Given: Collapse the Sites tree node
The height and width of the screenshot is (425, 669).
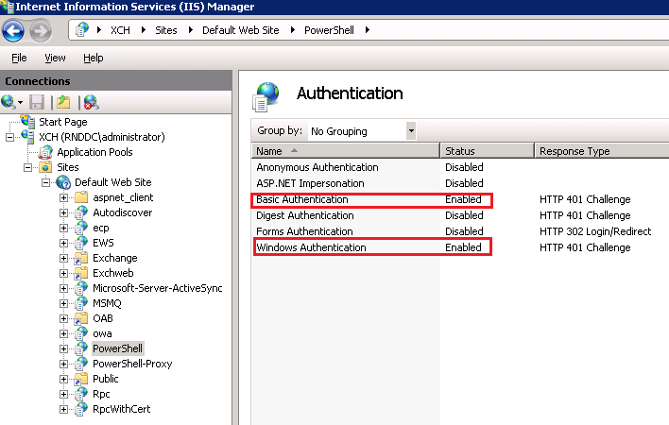Looking at the screenshot, I should (x=27, y=167).
